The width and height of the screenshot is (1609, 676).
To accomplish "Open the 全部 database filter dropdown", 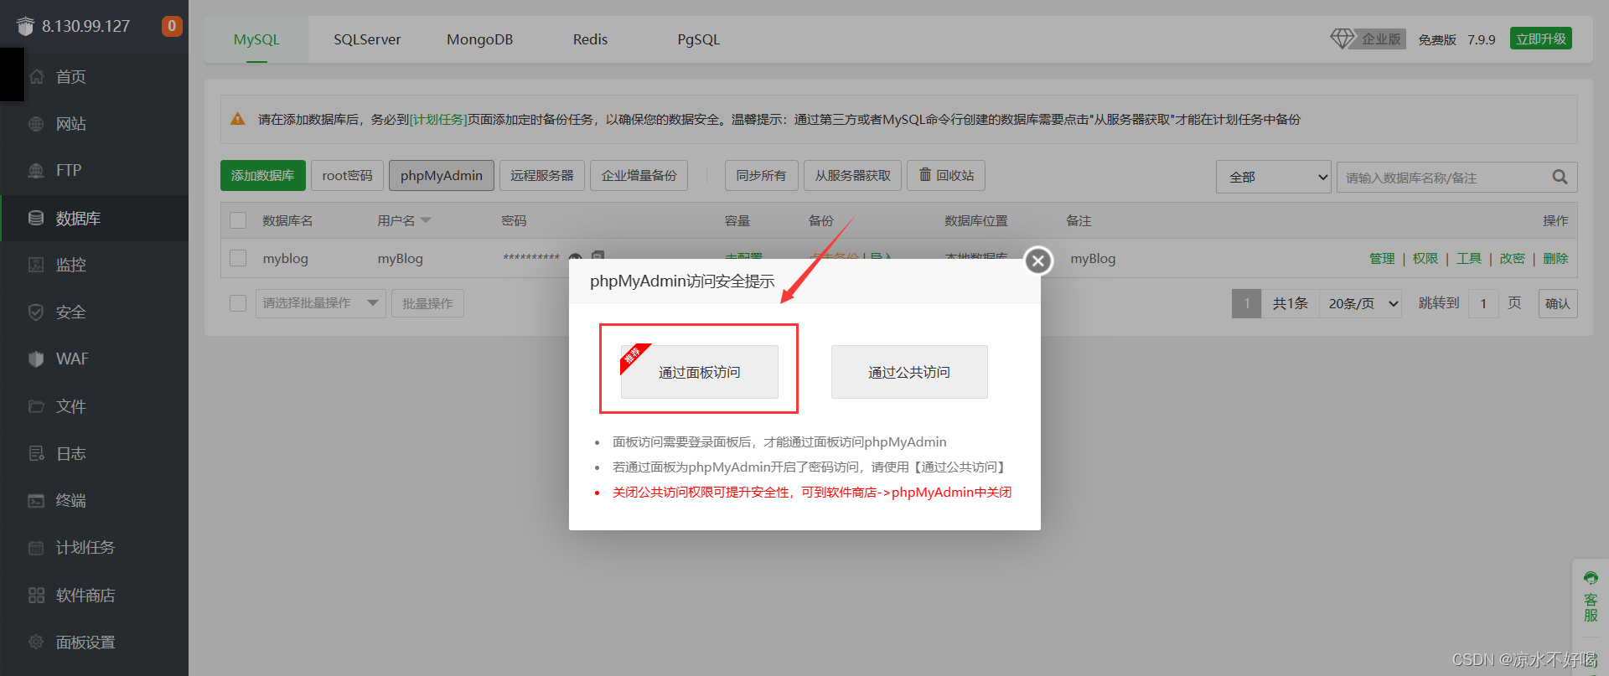I will [x=1273, y=177].
